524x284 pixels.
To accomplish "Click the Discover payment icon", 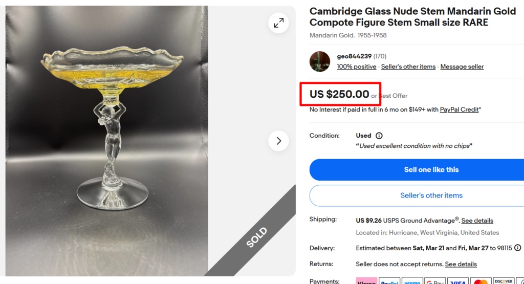I will tap(504, 281).
